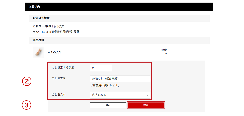Viewport: 244px width, 116px height.
Task: Open the のし設定する数量 dropdown
Action: [101, 68]
